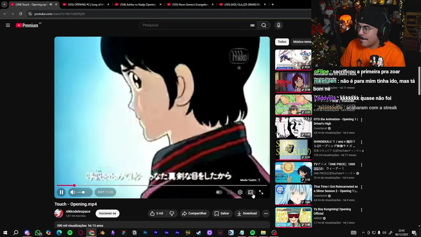
Task: Open the on-screen keyboard in search box
Action: point(252,25)
